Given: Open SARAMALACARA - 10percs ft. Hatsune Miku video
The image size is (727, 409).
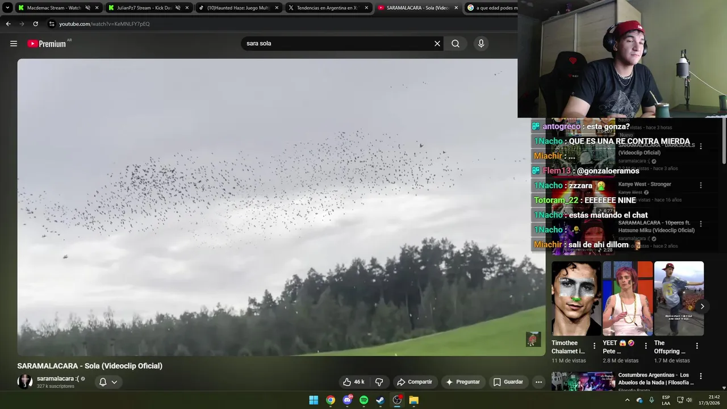Looking at the screenshot, I should (x=656, y=227).
